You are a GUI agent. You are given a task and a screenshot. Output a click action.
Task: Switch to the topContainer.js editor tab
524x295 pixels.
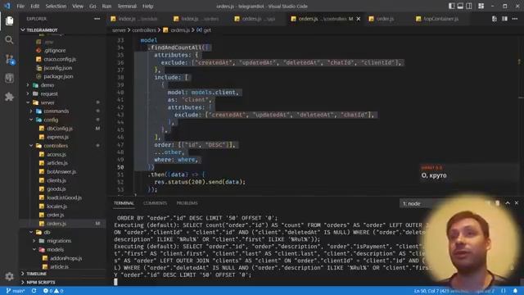(x=440, y=19)
